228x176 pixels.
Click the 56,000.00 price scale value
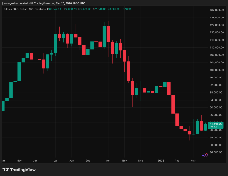(216, 152)
